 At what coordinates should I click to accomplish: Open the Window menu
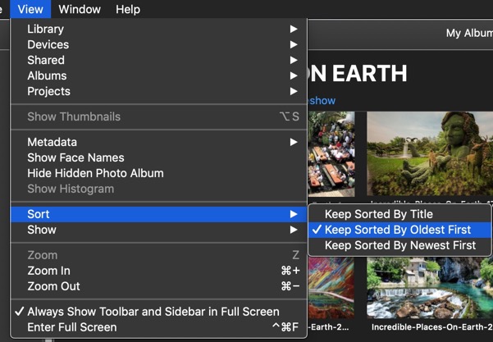(x=80, y=9)
